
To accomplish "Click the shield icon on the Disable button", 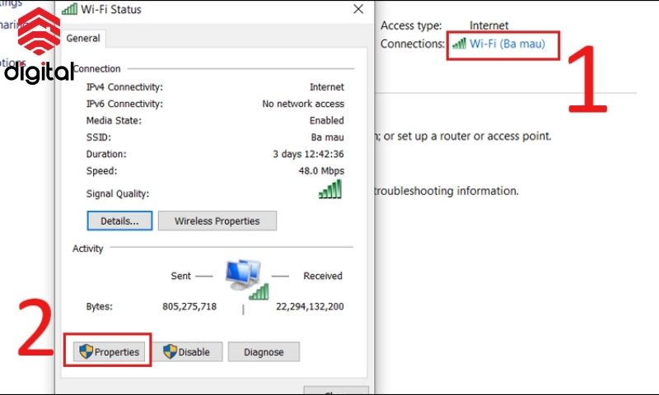I will (x=170, y=351).
